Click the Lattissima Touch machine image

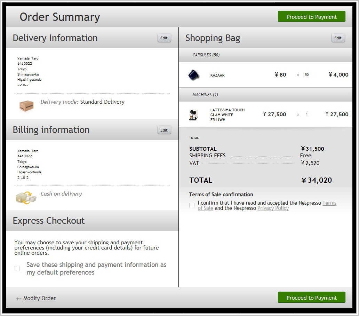tap(193, 114)
